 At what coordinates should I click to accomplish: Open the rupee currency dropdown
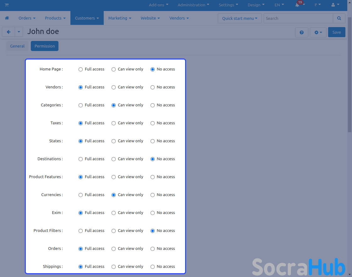click(317, 5)
